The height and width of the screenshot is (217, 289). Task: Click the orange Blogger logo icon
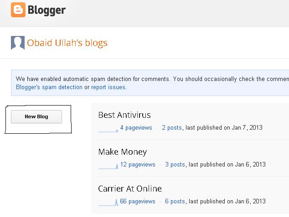point(18,10)
